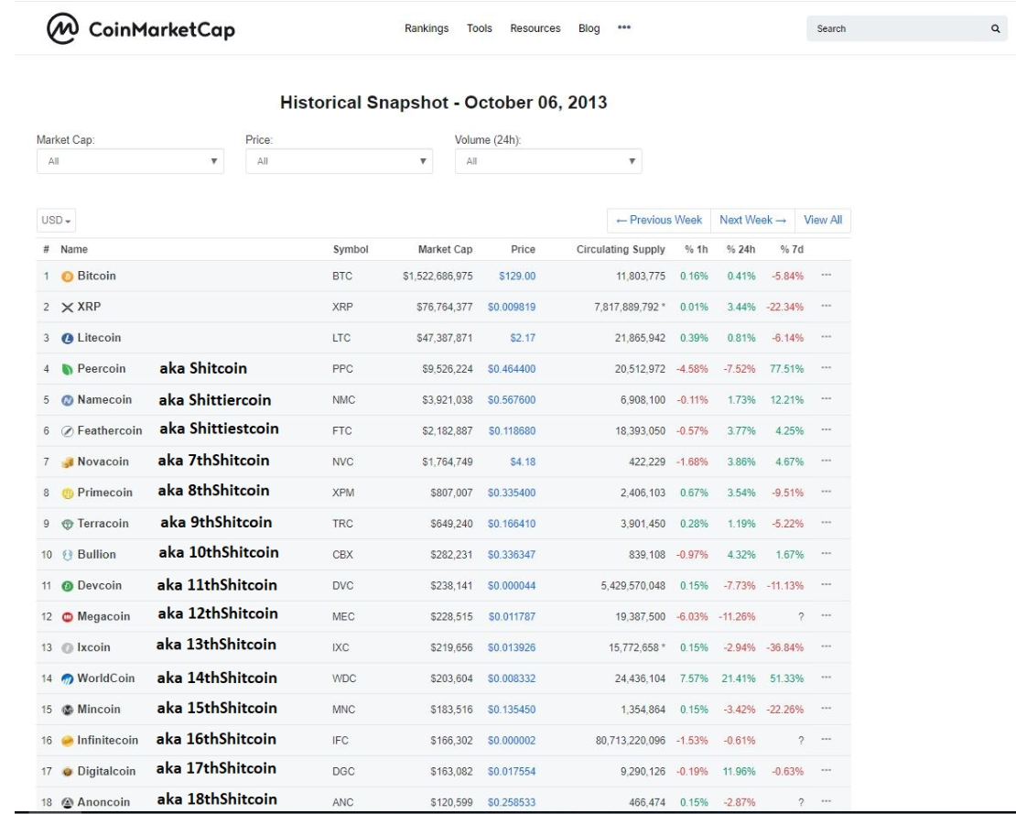
Task: Click the PPC symbol cell
Action: [x=342, y=369]
